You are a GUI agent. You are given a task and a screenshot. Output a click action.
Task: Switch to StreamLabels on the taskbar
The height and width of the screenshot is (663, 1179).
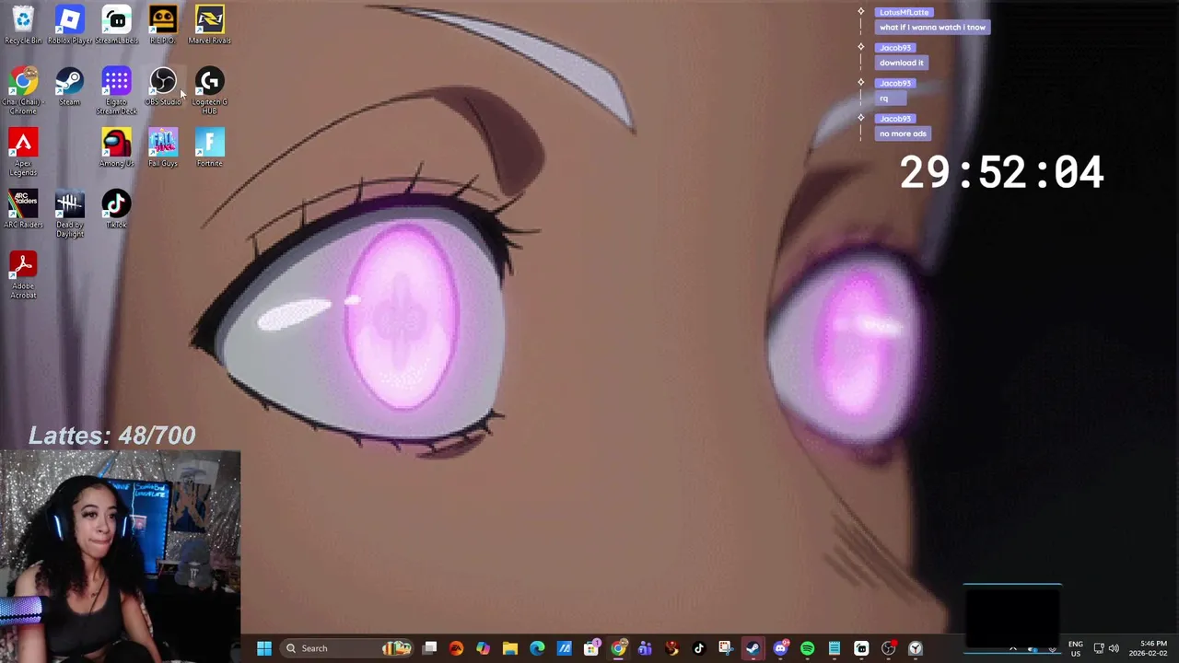[861, 648]
